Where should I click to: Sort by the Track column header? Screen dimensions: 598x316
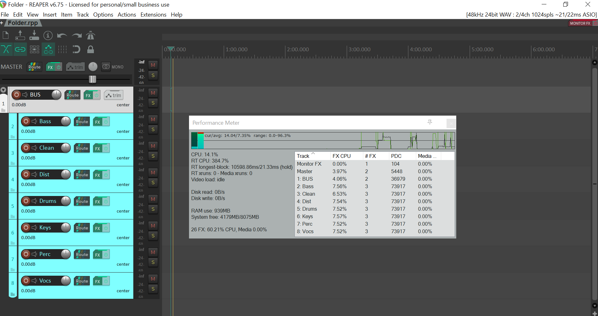[x=303, y=156]
